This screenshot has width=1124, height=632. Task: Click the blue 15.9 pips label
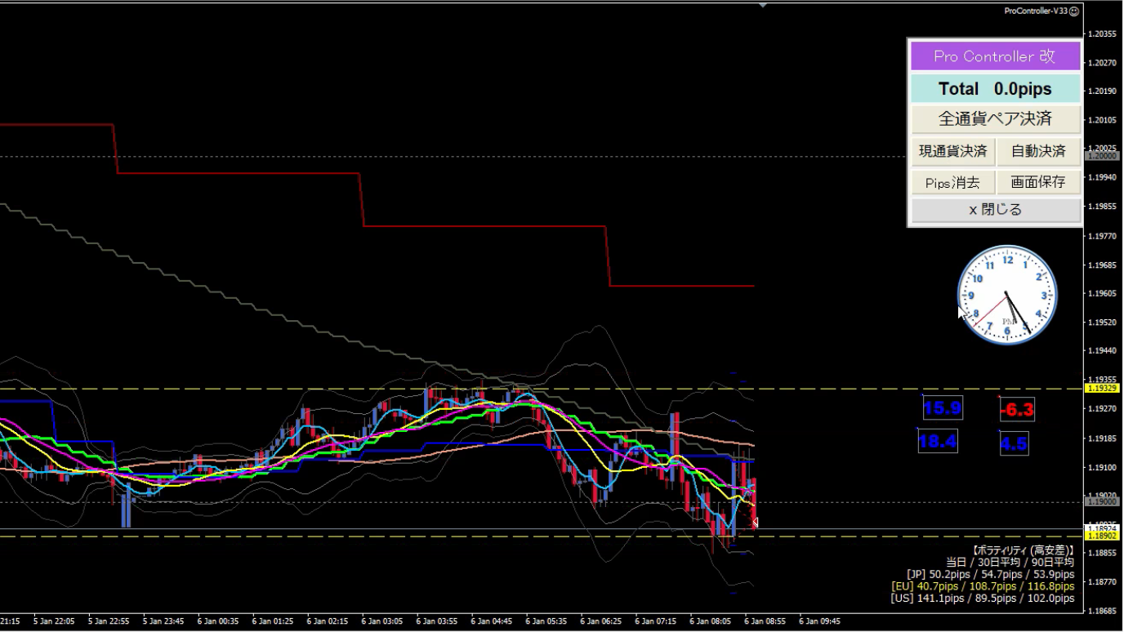943,408
